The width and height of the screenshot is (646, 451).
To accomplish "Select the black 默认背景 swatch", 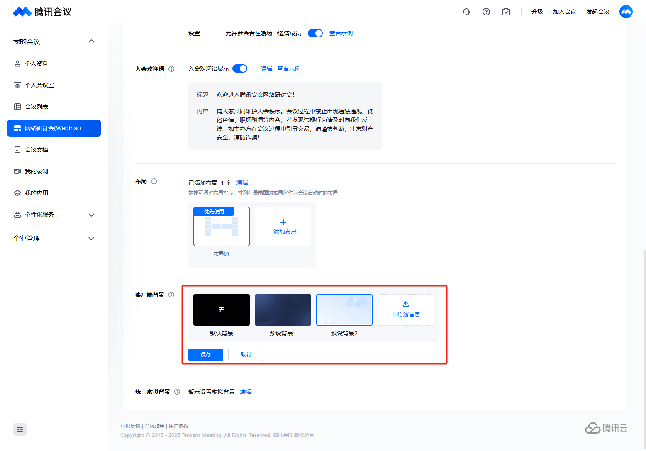I will coord(222,310).
